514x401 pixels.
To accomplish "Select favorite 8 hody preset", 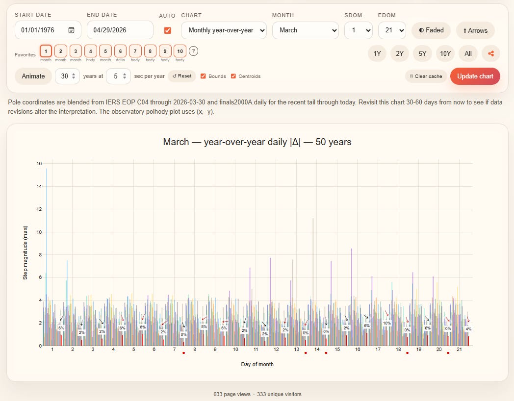I will (x=150, y=51).
